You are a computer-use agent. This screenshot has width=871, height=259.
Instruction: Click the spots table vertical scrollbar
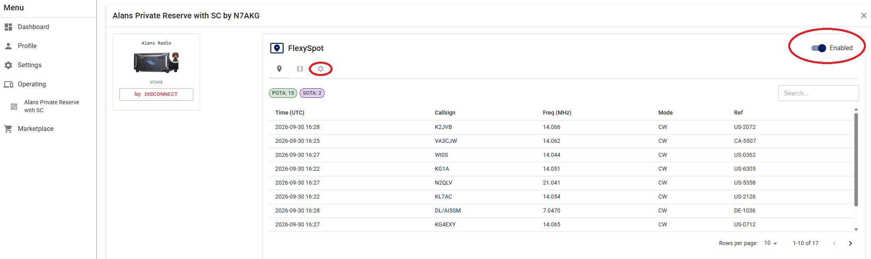click(x=856, y=159)
